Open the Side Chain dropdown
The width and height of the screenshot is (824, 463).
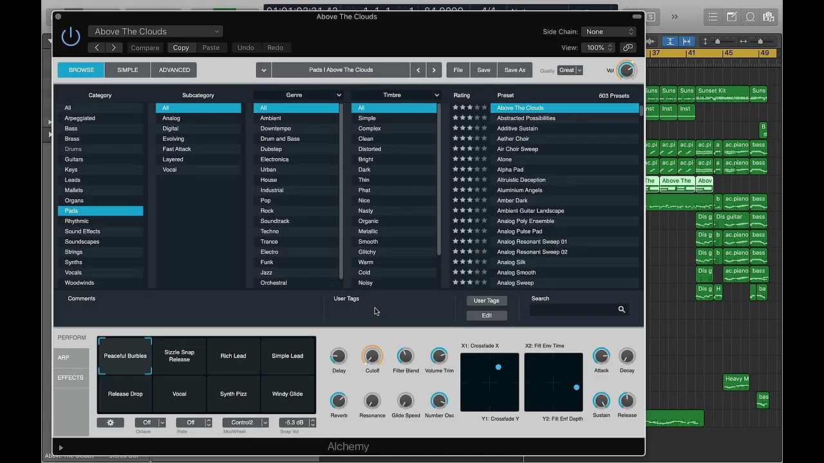pyautogui.click(x=609, y=32)
